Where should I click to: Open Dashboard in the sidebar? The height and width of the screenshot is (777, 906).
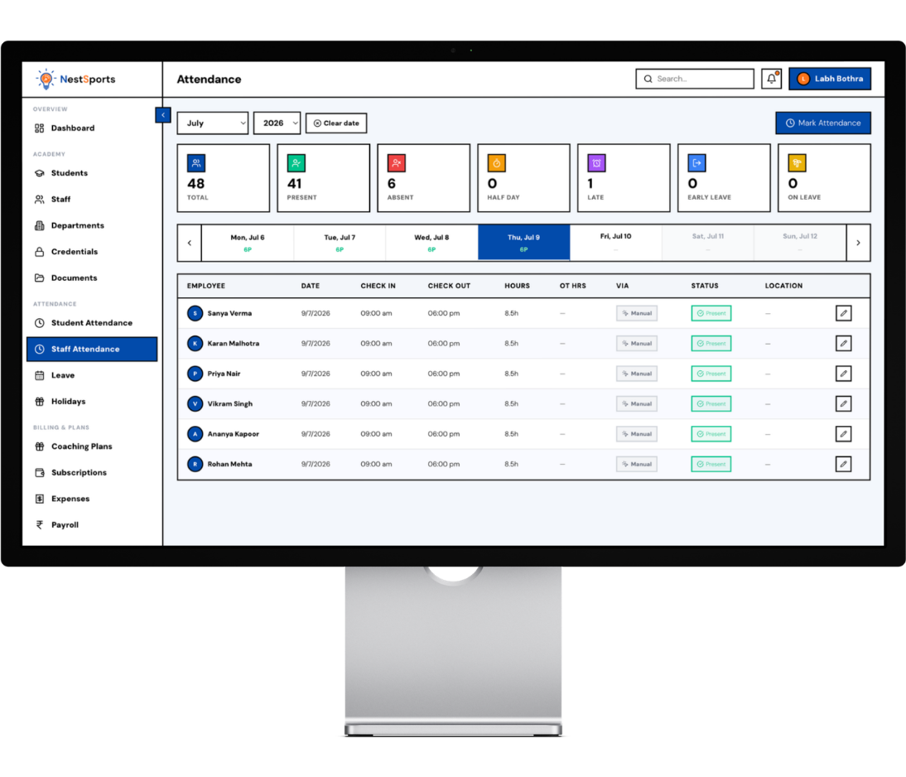pos(92,128)
